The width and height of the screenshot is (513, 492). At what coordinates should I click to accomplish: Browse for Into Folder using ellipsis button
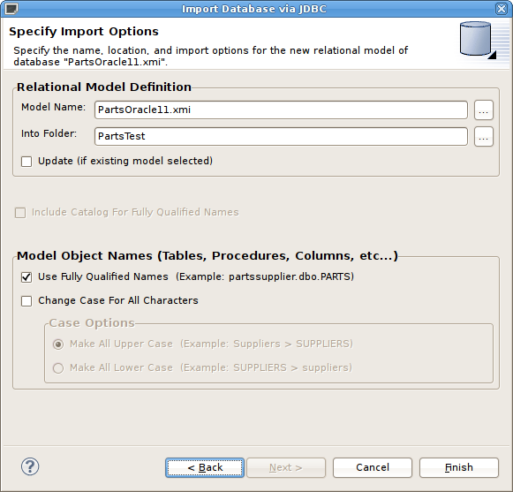click(x=484, y=137)
